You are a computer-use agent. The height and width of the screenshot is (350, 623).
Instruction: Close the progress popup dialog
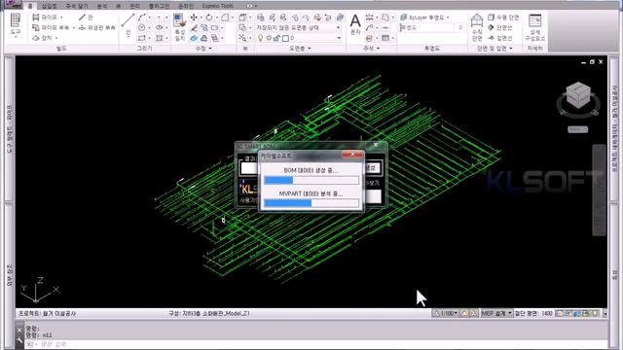click(352, 155)
